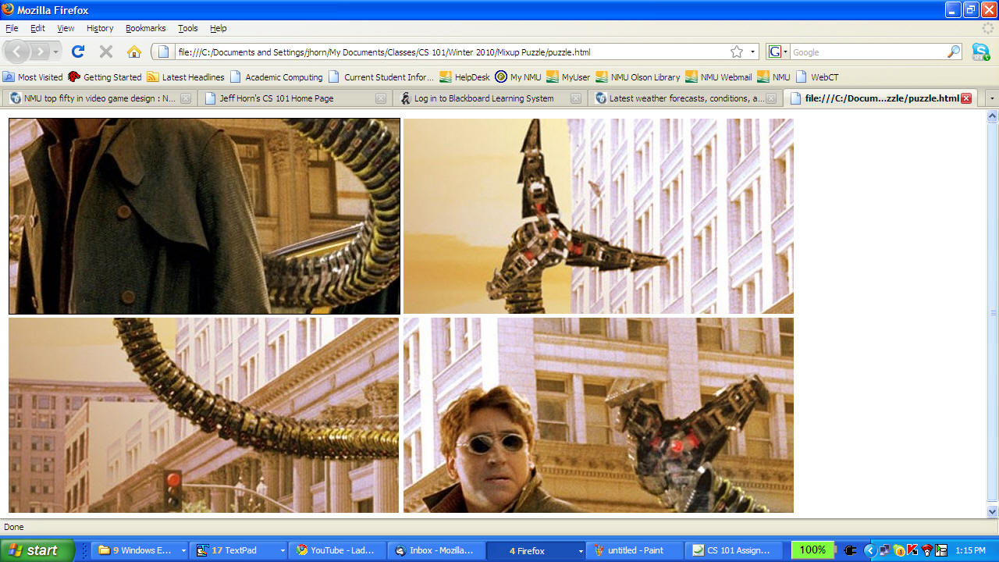This screenshot has width=999, height=562.
Task: Click the puzzle piece with the green coat
Action: (204, 216)
